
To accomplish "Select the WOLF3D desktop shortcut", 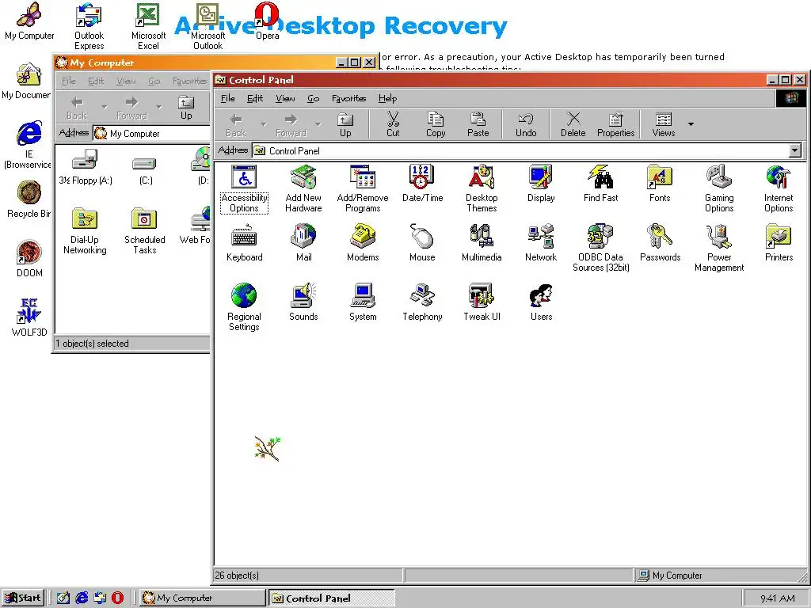I will 29,317.
